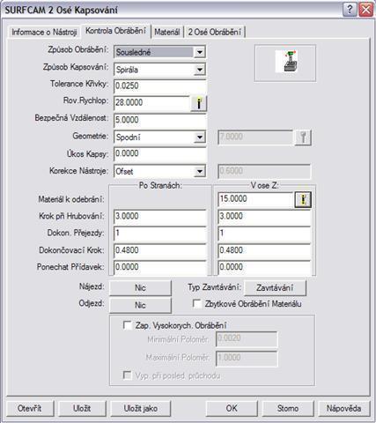376x423 pixels.
Task: Click the Otevřít button
Action: 30,408
